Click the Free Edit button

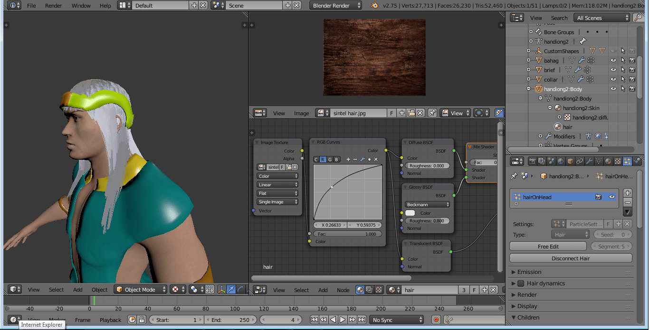tap(548, 247)
